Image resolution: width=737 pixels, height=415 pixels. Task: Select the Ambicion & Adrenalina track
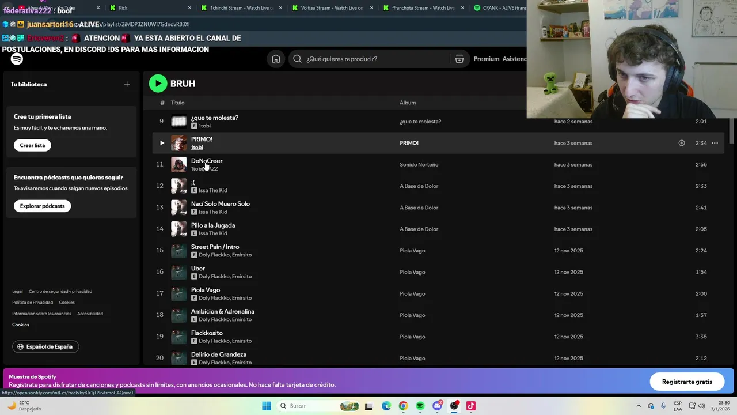tap(223, 311)
